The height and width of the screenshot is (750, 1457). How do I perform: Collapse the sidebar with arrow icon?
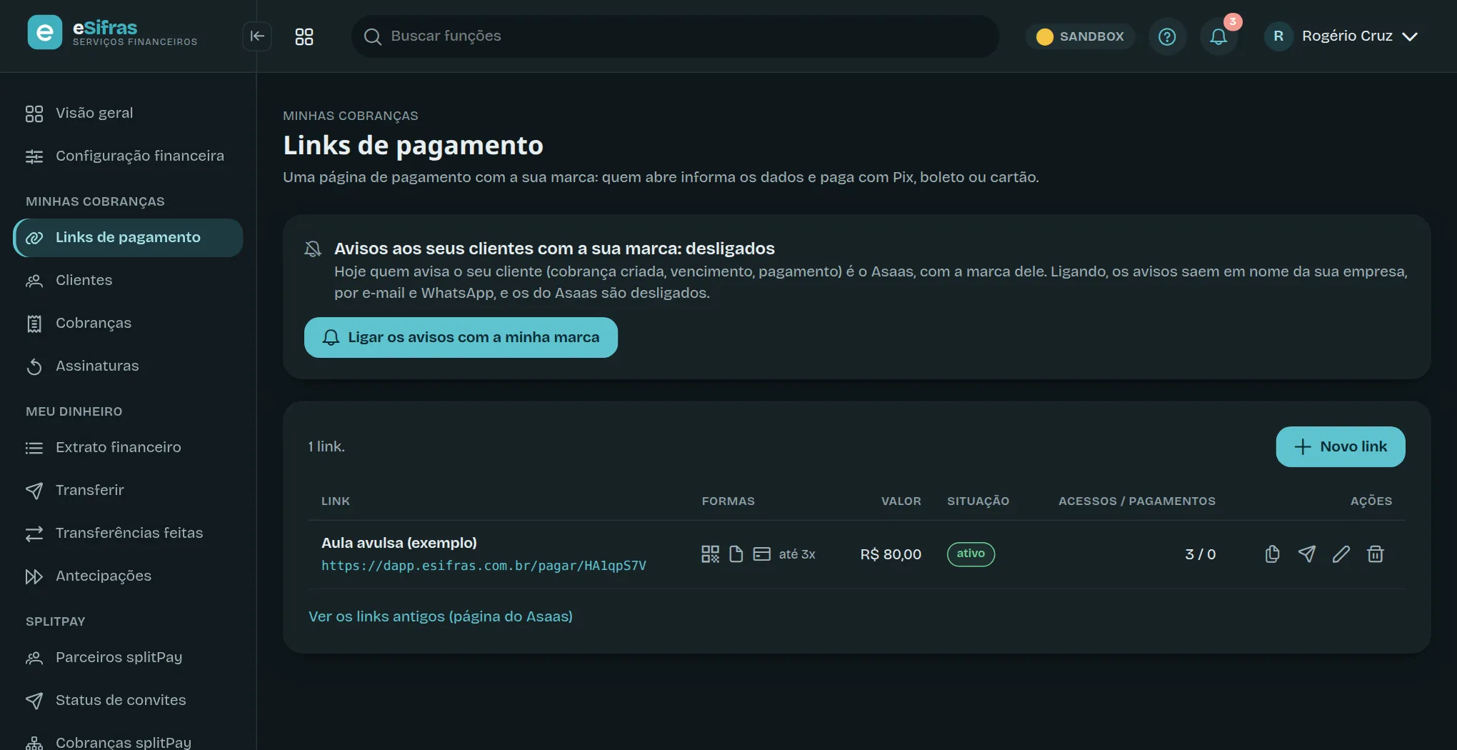coord(257,36)
